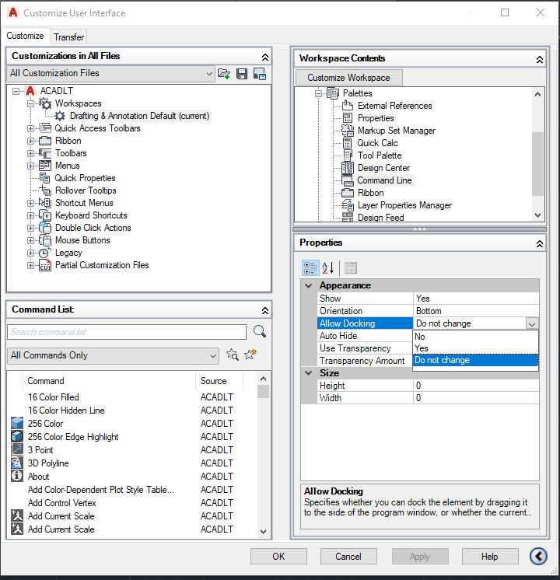Click the command list scroll down arrow
This screenshot has width=560, height=580.
tap(263, 532)
